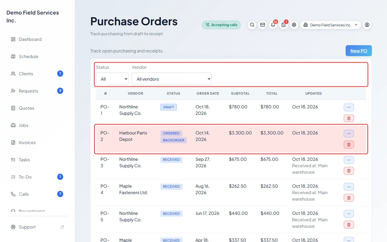
Task: Click the New PO button
Action: click(359, 51)
